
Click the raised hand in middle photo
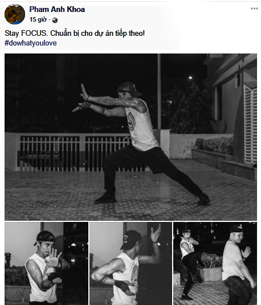(x=156, y=233)
